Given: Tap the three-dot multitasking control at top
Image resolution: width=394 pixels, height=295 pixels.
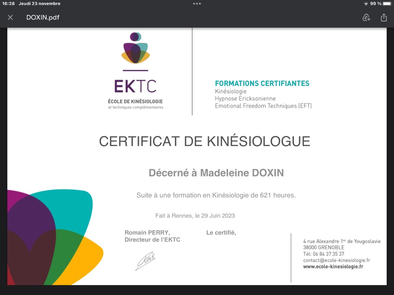Looking at the screenshot, I should click(x=197, y=3).
